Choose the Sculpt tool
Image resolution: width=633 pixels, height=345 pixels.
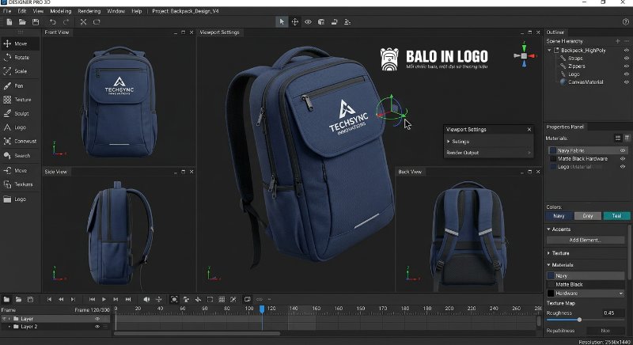point(21,113)
